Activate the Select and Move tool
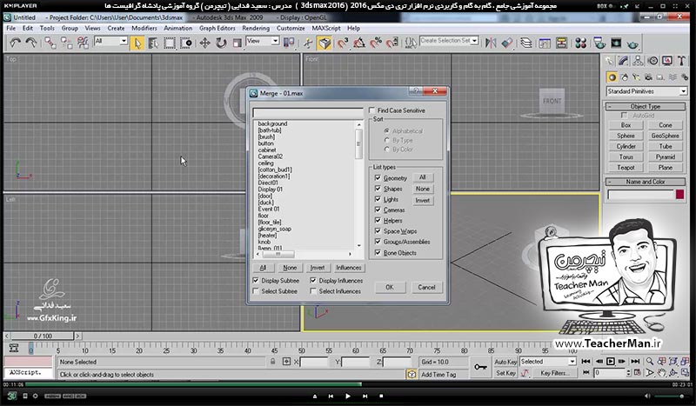The height and width of the screenshot is (406, 696). tap(204, 43)
